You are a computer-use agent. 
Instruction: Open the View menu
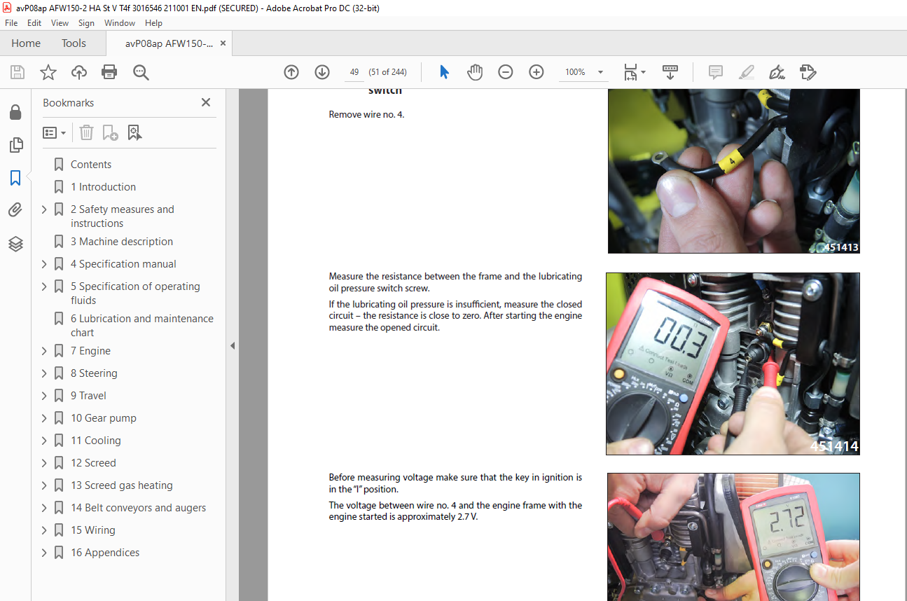(x=60, y=23)
